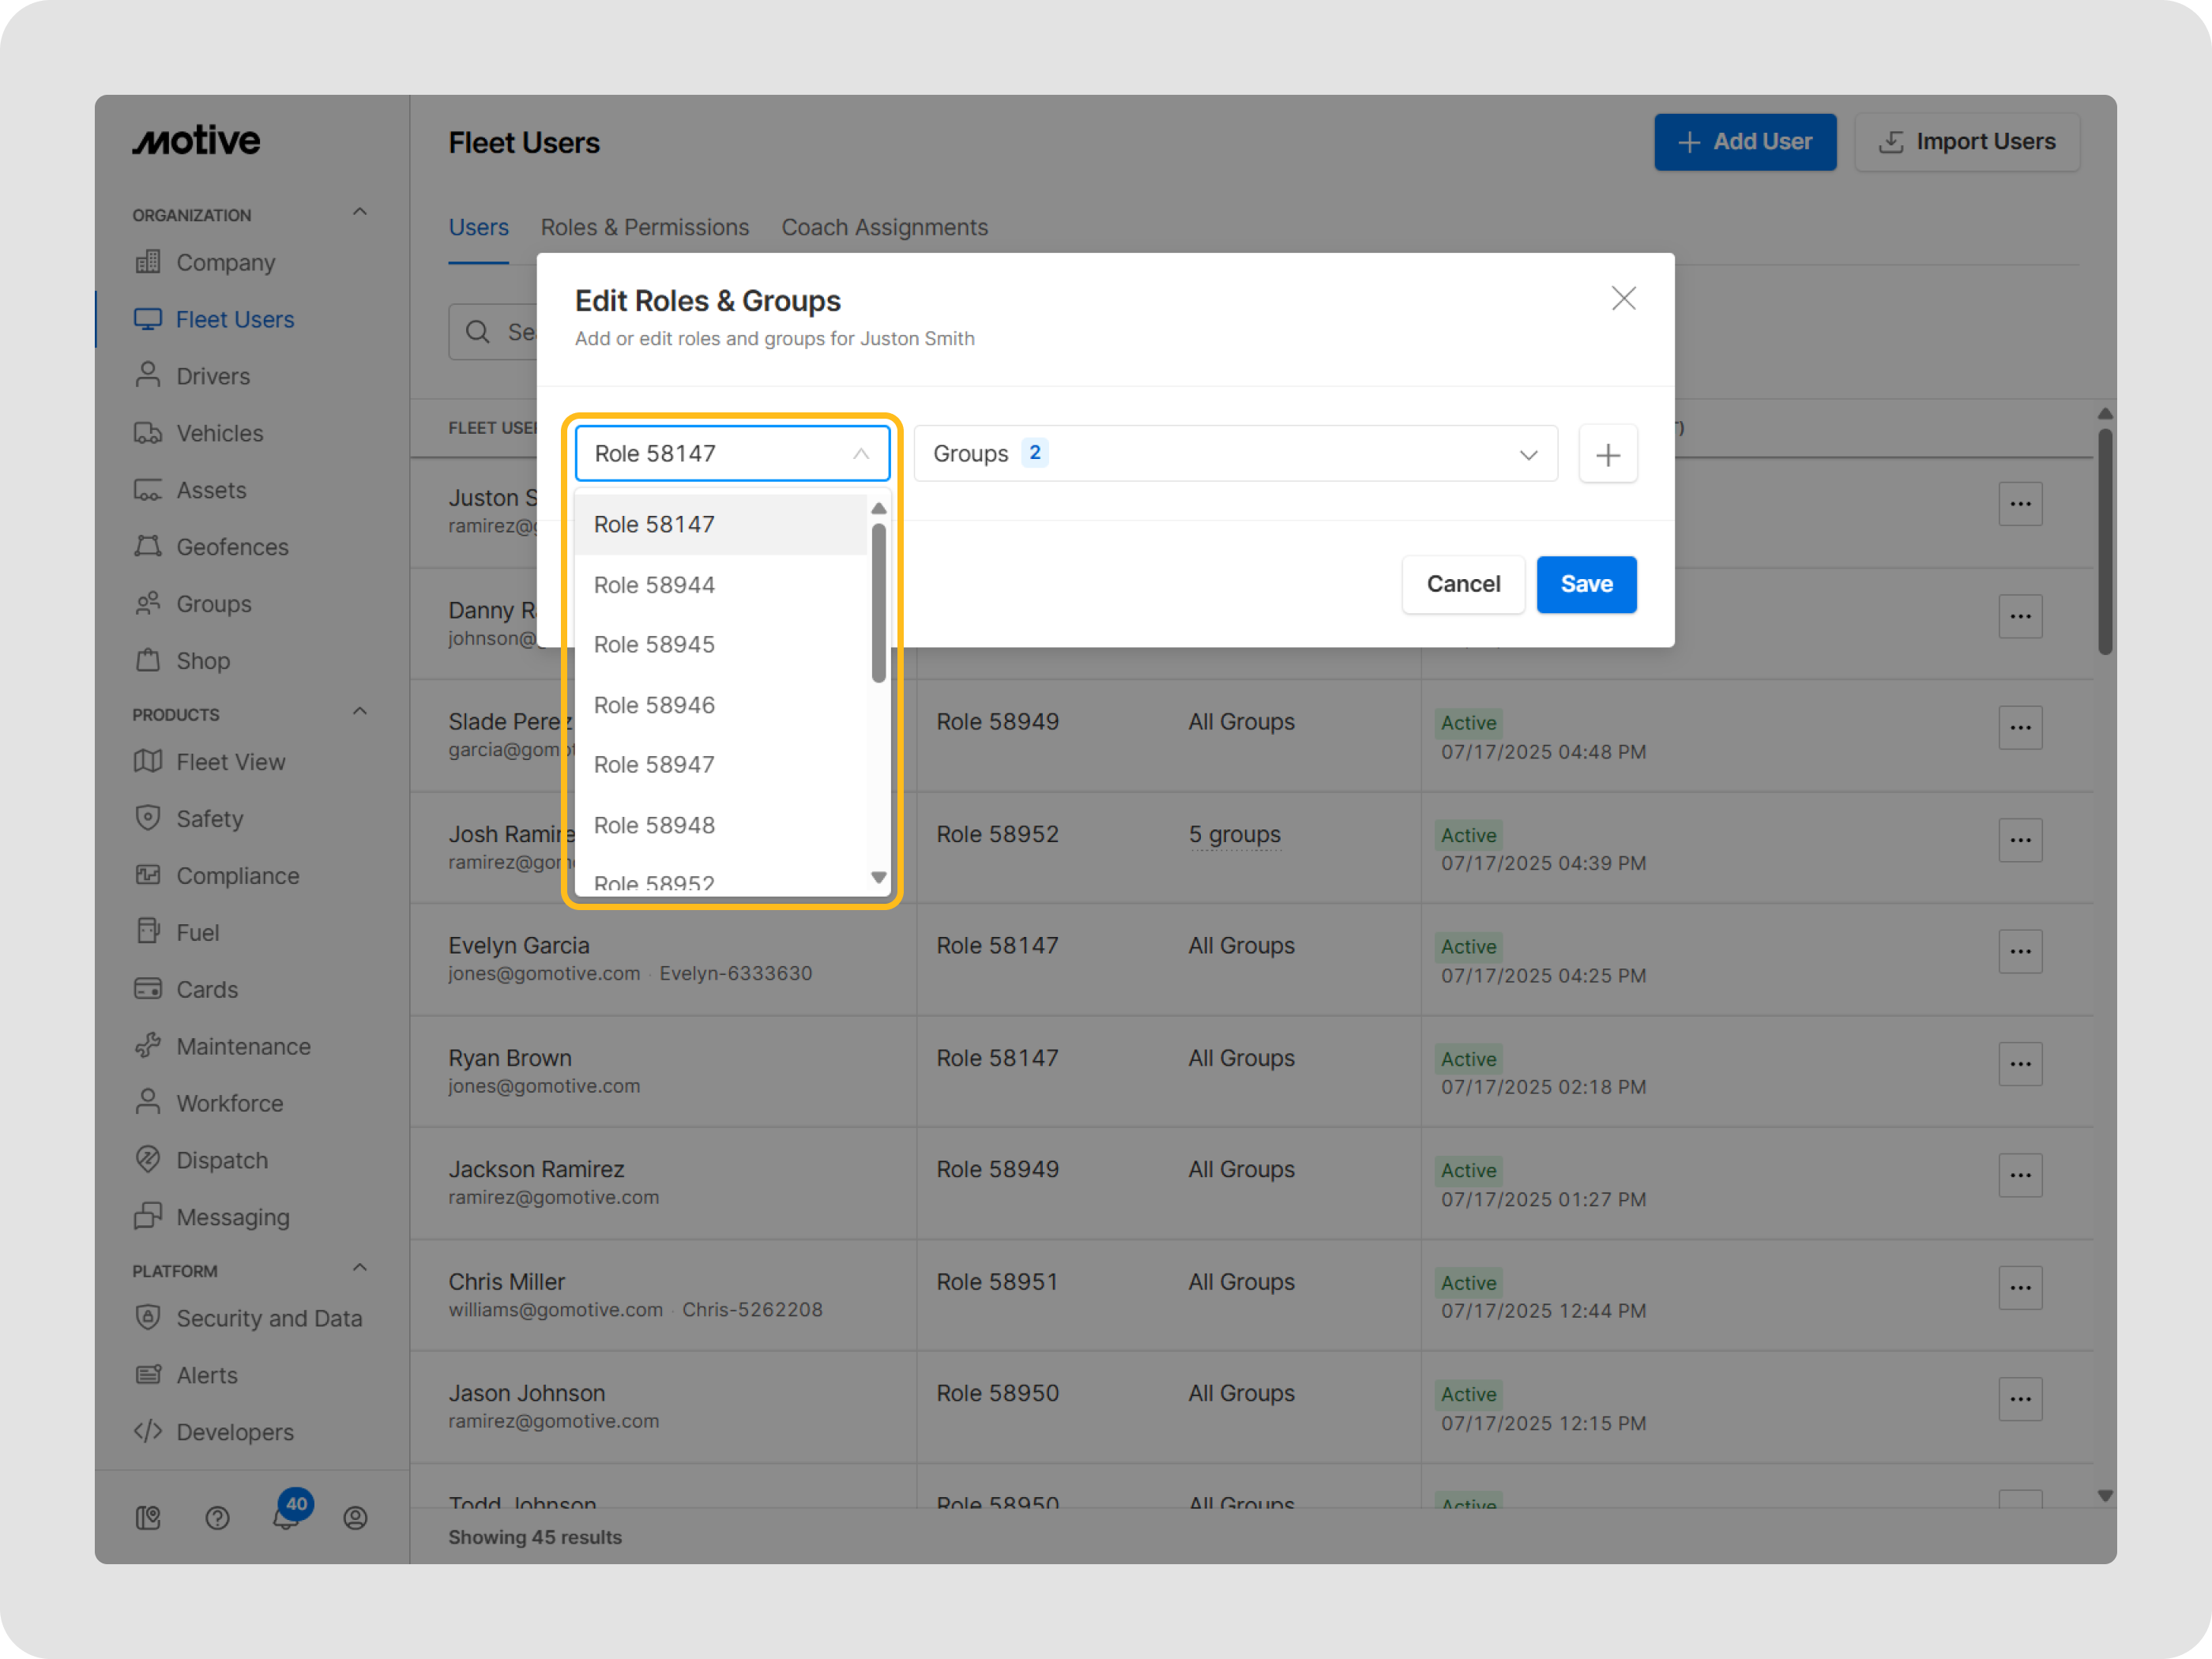The width and height of the screenshot is (2212, 1659).
Task: Click the Safety shield icon in sidebar
Action: coord(148,818)
